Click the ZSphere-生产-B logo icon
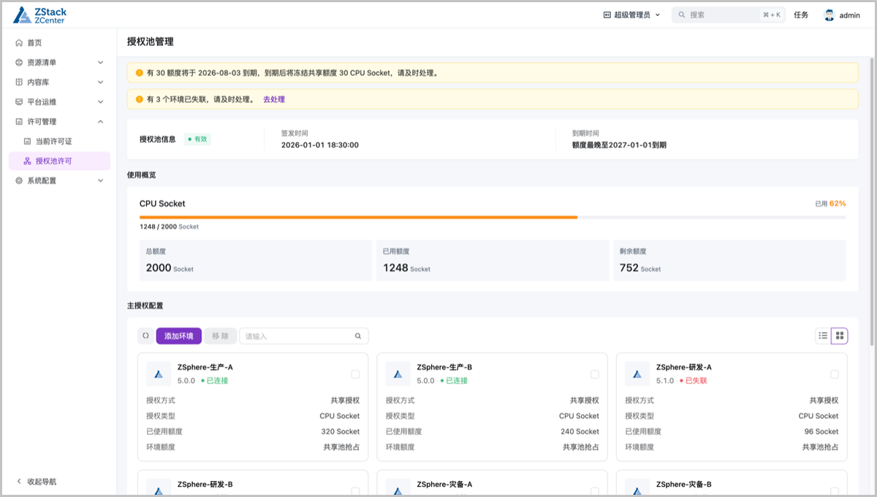This screenshot has height=497, width=877. click(398, 374)
